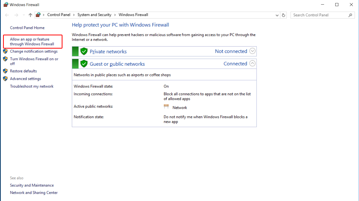Click the Back navigation arrow
This screenshot has width=359, height=201.
pos(7,15)
